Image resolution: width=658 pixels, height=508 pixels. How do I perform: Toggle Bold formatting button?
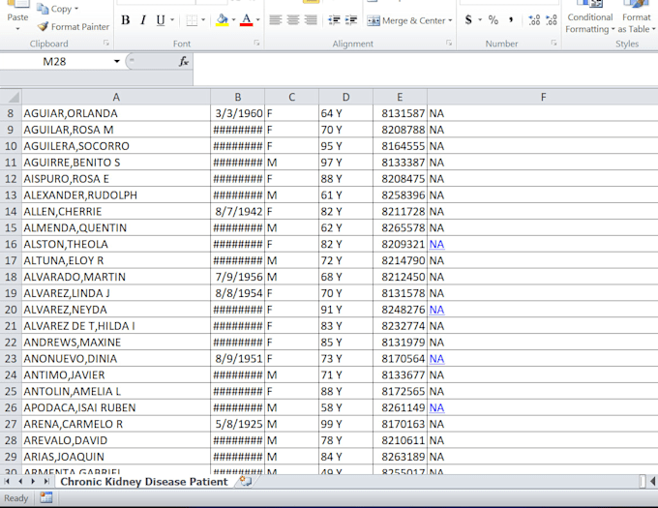(x=126, y=20)
